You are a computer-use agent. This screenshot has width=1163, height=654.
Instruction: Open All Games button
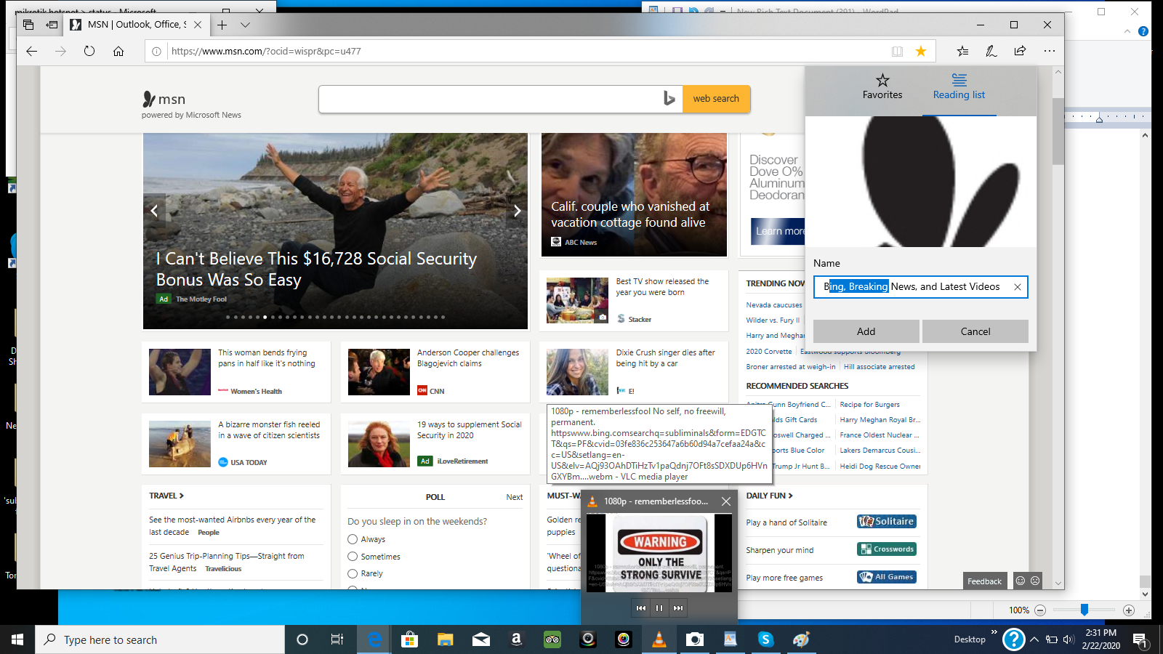click(887, 577)
